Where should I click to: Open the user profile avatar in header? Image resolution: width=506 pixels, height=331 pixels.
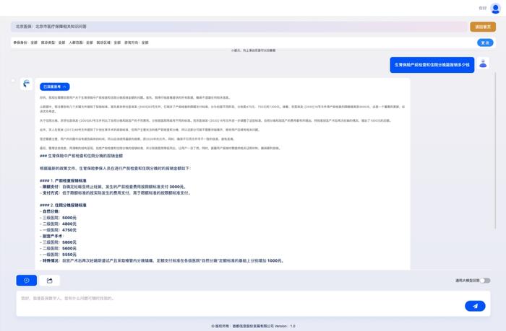pyautogui.click(x=495, y=9)
